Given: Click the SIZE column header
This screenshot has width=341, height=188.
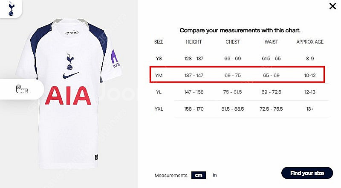Looking at the screenshot, I should (x=159, y=42).
